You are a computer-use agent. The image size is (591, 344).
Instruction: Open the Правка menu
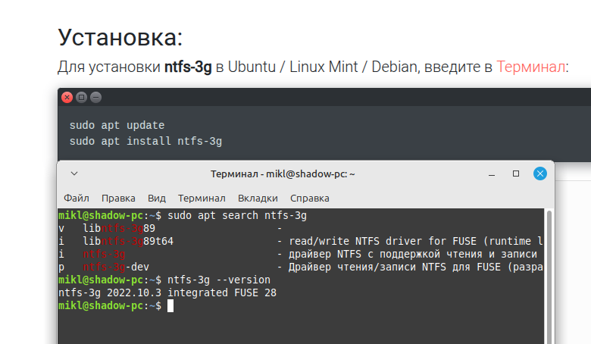118,198
